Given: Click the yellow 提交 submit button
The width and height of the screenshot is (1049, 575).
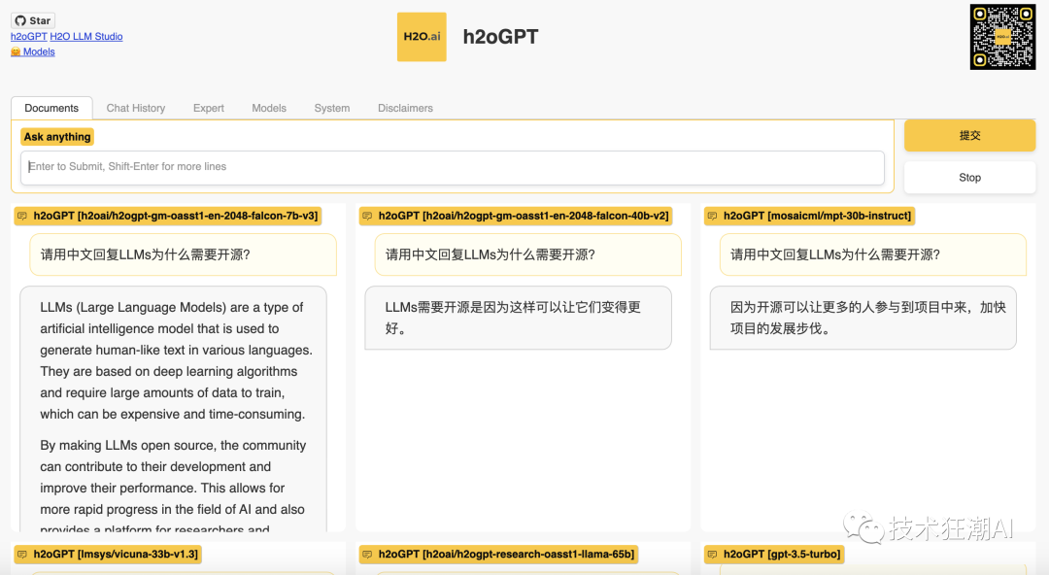Looking at the screenshot, I should click(x=970, y=135).
